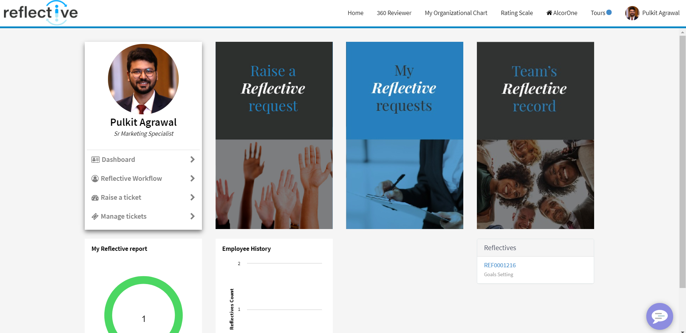Viewport: 686px width, 333px height.
Task: Open the REF0001216 reflective link
Action: [500, 265]
